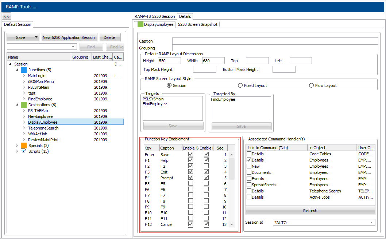Click the Scripts icon in tree
The image size is (386, 239).
point(24,151)
